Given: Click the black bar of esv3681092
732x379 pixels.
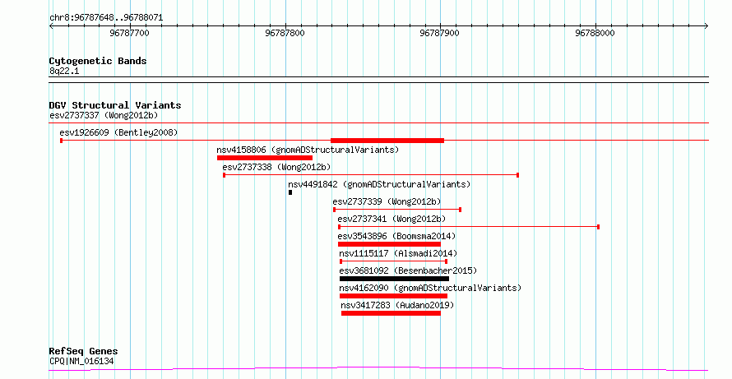Looking at the screenshot, I should pyautogui.click(x=394, y=279).
